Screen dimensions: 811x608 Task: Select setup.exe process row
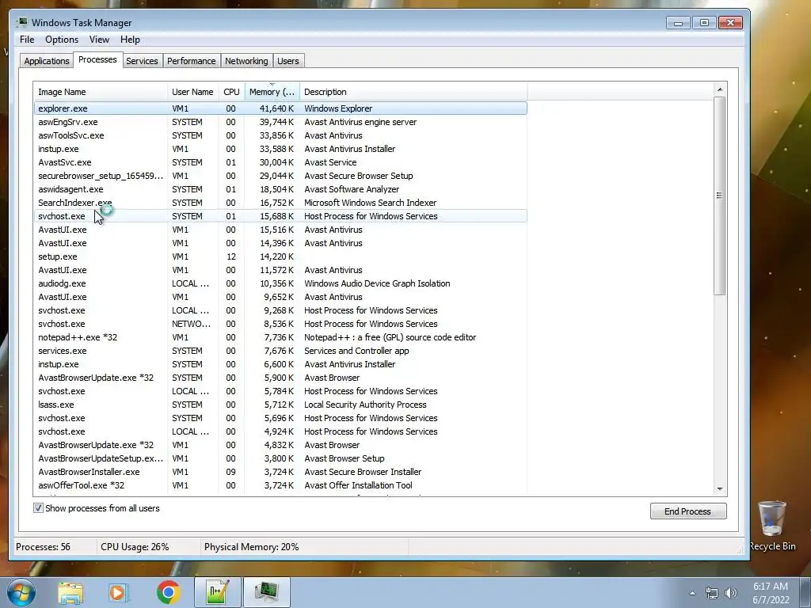coord(280,256)
